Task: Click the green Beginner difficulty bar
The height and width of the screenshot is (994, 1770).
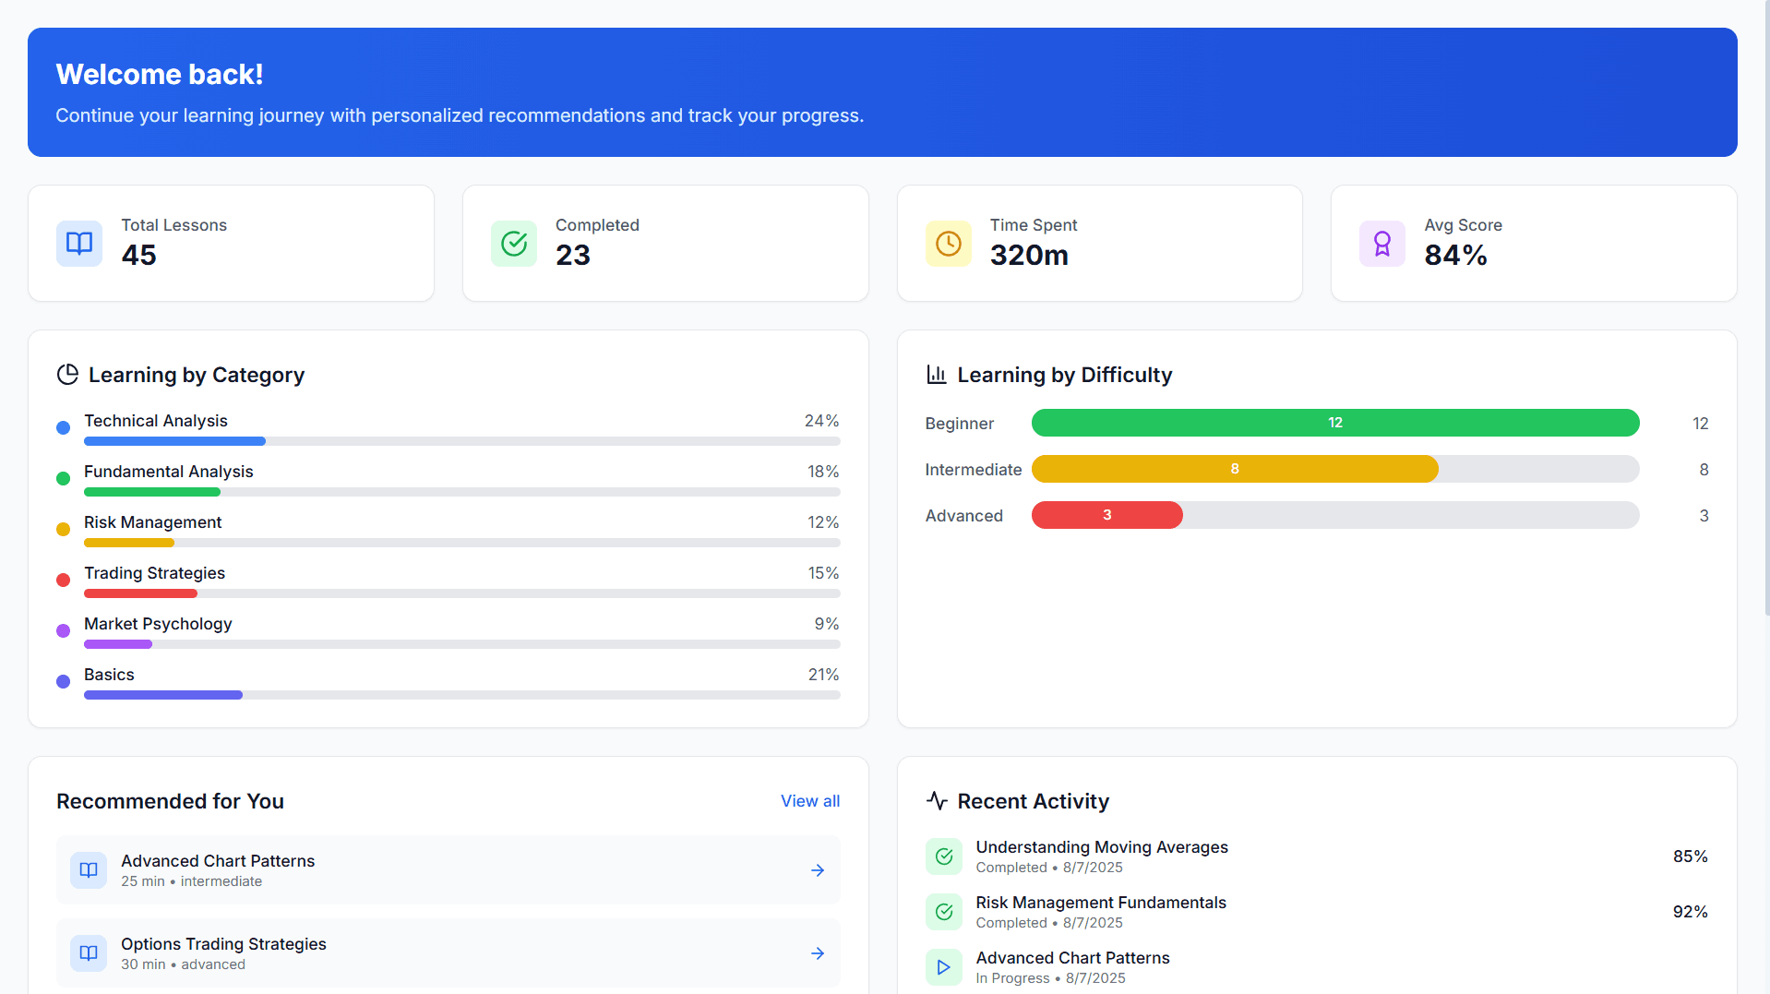Action: [1334, 423]
